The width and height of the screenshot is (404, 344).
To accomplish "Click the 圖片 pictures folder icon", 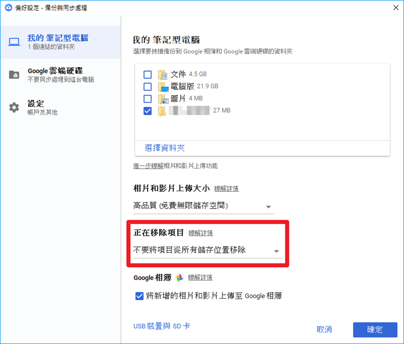I will click(163, 99).
